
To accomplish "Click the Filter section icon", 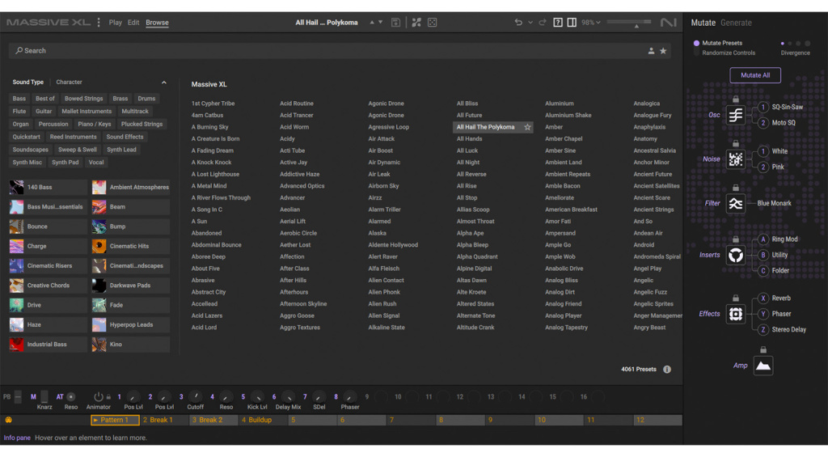I will 736,203.
